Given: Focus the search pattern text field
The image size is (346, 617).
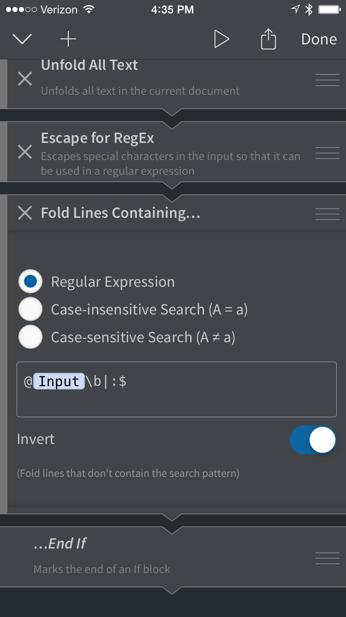Looking at the screenshot, I should tap(177, 389).
